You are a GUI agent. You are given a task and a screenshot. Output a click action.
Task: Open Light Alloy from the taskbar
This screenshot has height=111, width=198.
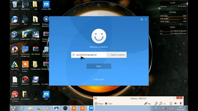[x=39, y=108]
